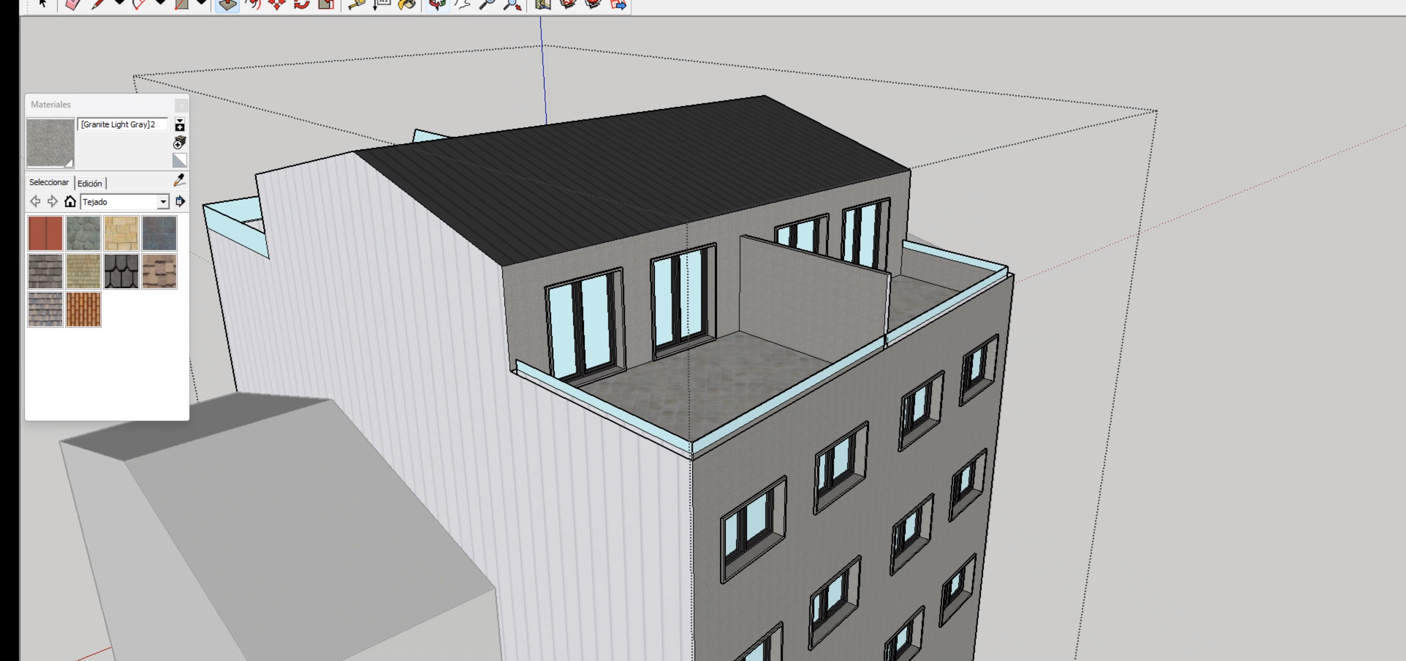
Task: Click the Materiales panel title
Action: click(51, 104)
